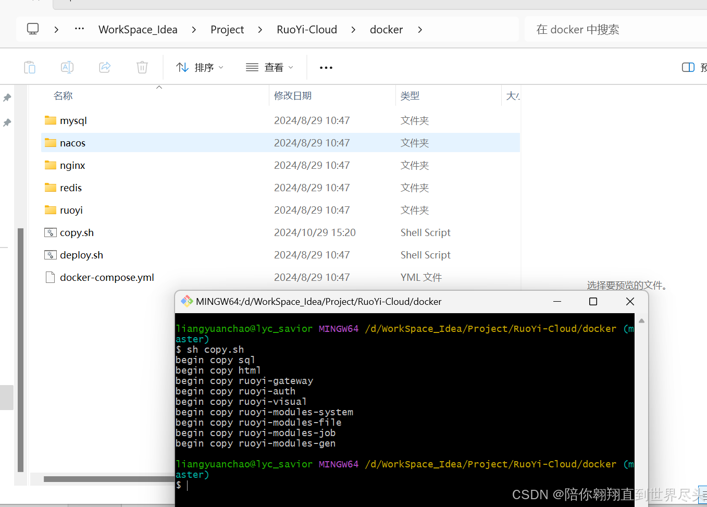Click the deploy.sh file name
Screen dimensions: 707x507
pos(81,255)
